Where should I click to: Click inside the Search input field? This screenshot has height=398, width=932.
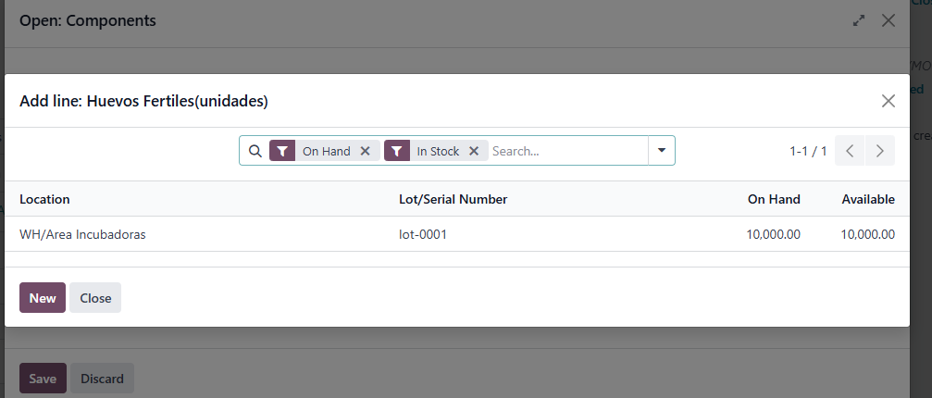[x=567, y=151]
